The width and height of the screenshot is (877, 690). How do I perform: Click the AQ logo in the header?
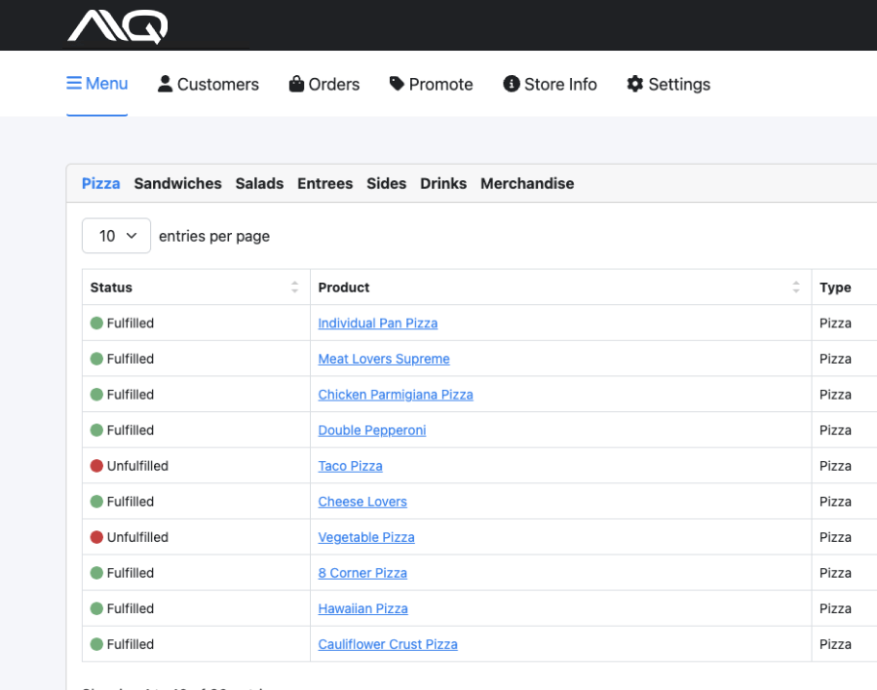pyautogui.click(x=117, y=25)
